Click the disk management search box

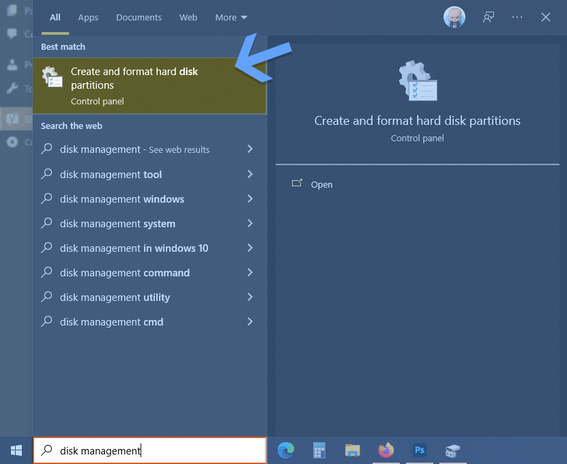point(149,450)
